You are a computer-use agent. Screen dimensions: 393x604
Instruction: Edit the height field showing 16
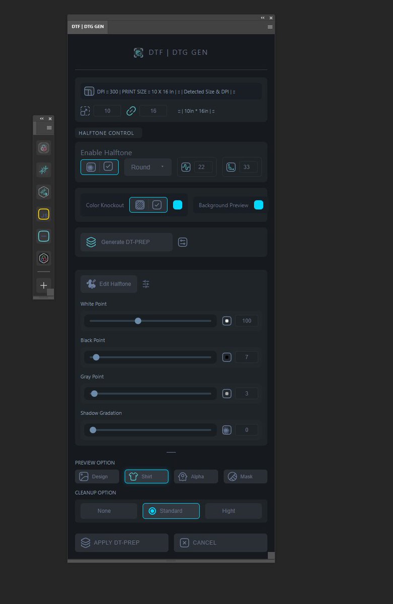pos(153,111)
